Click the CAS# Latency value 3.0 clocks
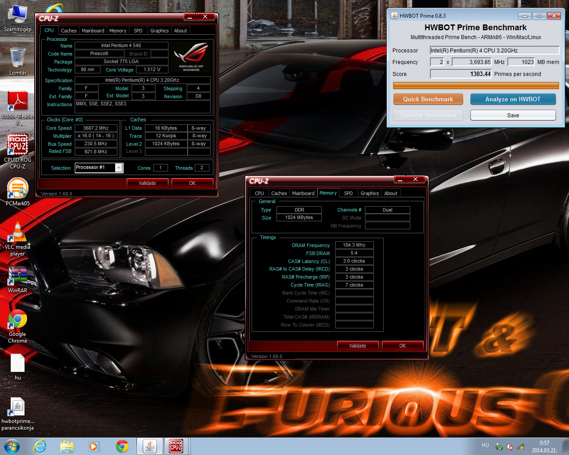The image size is (569, 455). coord(354,261)
